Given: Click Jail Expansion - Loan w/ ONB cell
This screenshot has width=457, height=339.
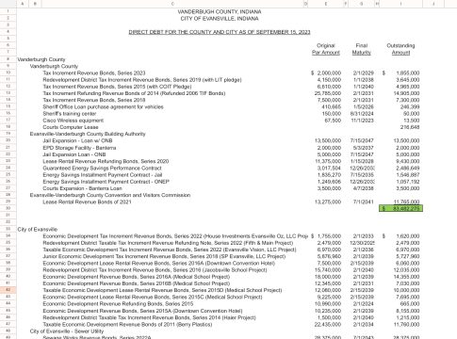Looking at the screenshot, I should point(77,141).
